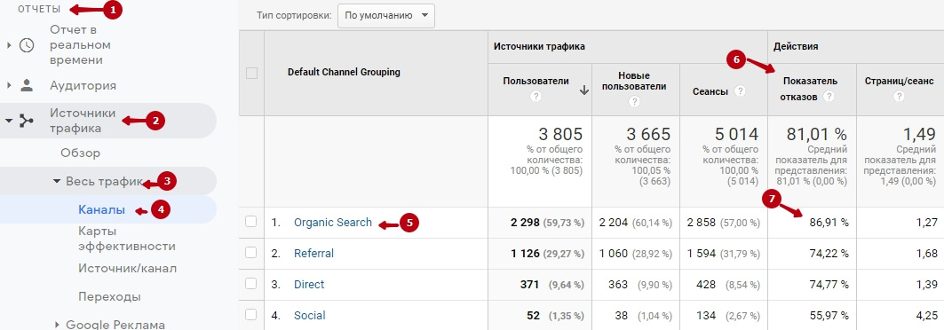Check the Direct row checkbox
Viewport: 944px width, 330px height.
(x=251, y=284)
